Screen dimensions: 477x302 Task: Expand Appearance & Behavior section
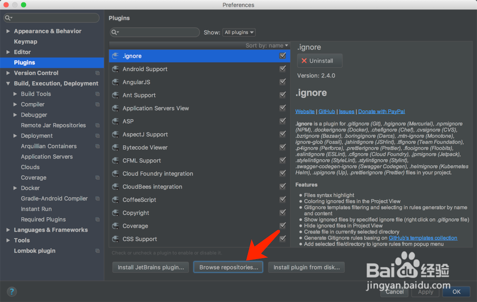pyautogui.click(x=8, y=31)
